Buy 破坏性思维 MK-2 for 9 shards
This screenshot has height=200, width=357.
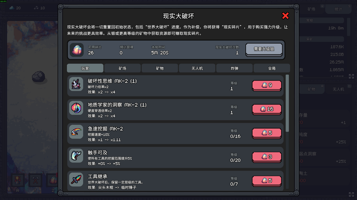267,85
